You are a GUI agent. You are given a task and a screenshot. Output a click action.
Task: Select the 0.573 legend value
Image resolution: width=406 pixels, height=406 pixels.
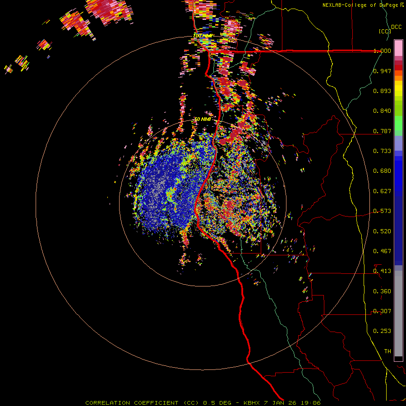point(382,211)
